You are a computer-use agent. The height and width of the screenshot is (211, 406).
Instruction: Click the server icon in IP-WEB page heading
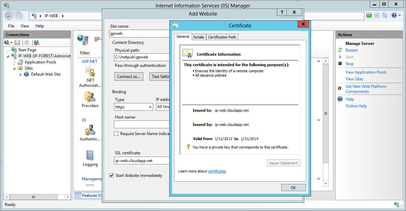[x=83, y=39]
